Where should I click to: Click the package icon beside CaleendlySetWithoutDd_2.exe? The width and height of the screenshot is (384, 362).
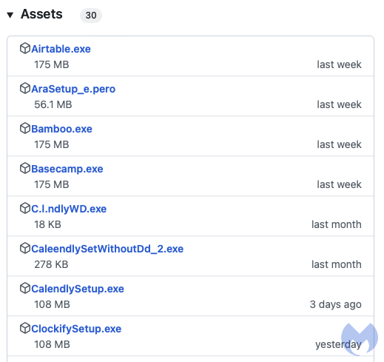point(25,248)
